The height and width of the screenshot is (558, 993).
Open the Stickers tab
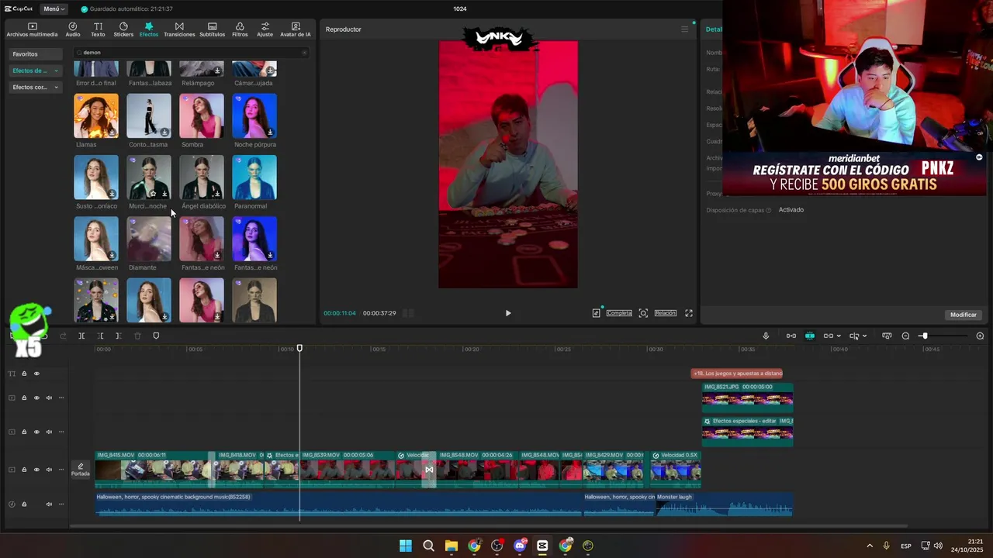tap(123, 29)
